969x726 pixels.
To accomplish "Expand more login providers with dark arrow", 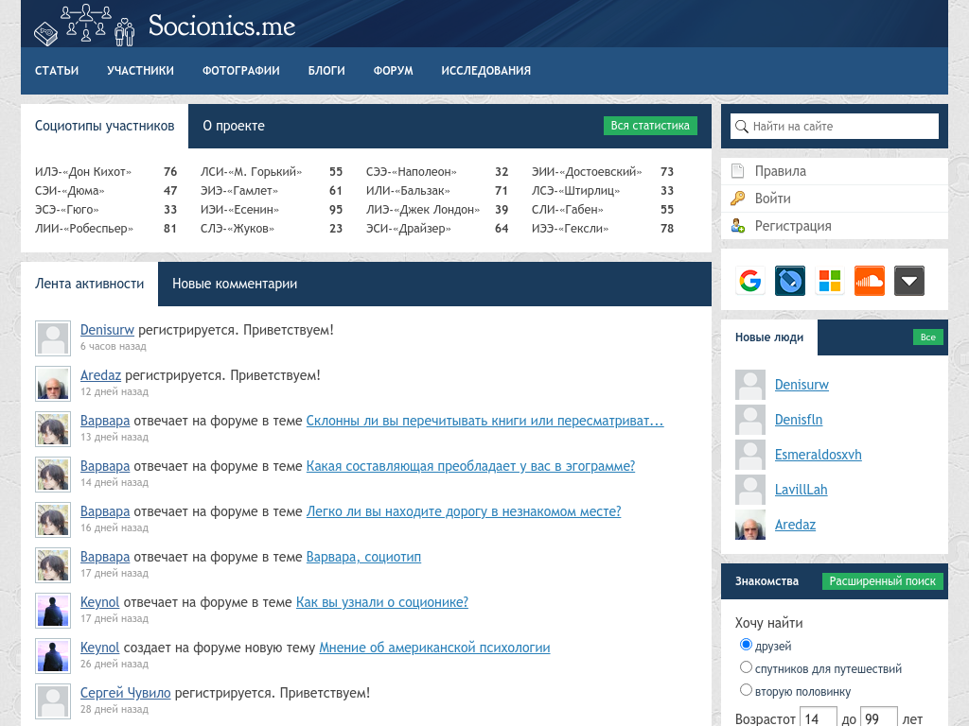I will (909, 281).
